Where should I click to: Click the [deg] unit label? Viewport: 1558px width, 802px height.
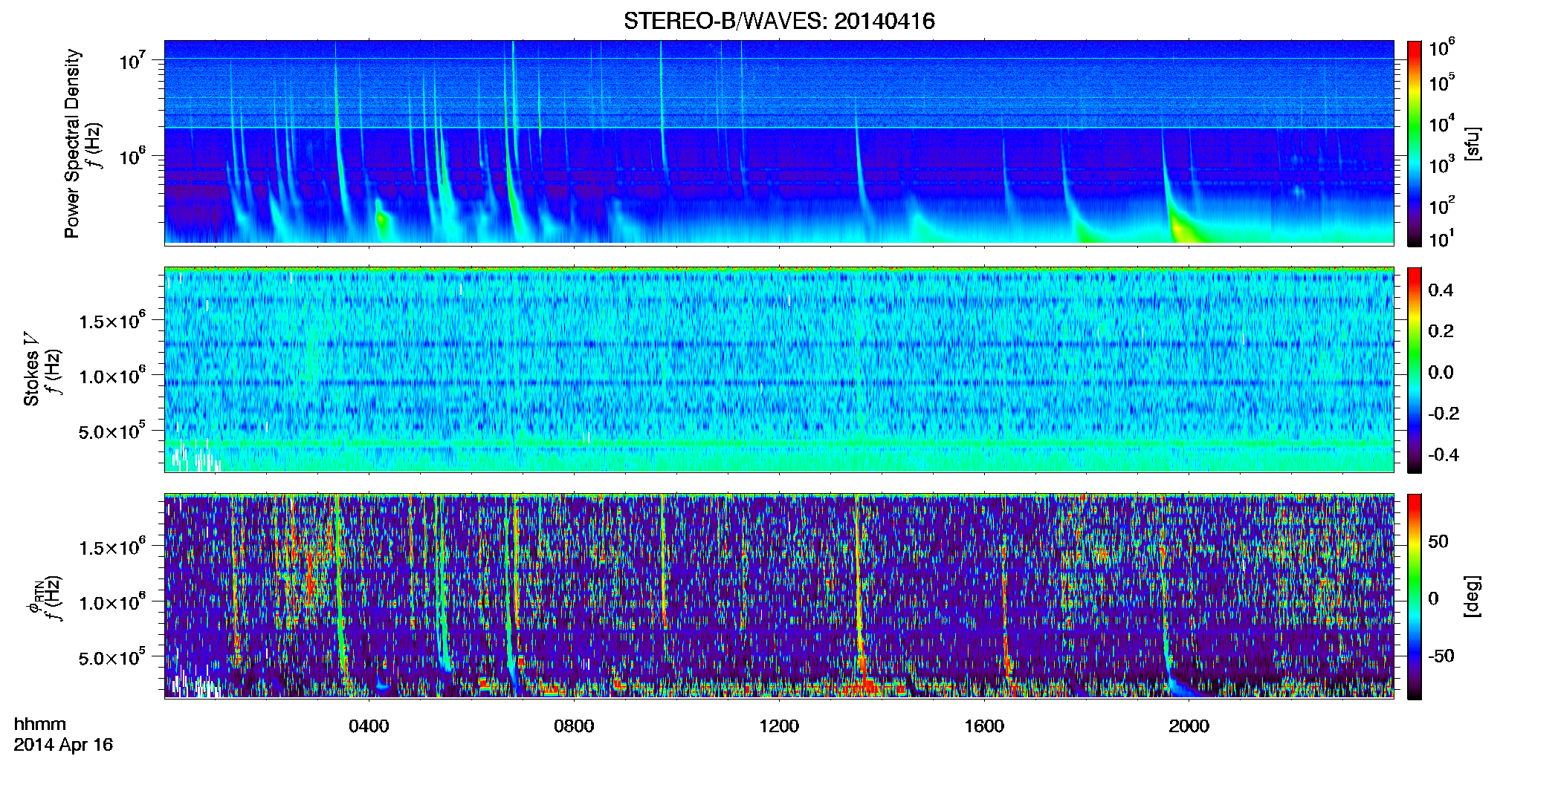[1472, 596]
